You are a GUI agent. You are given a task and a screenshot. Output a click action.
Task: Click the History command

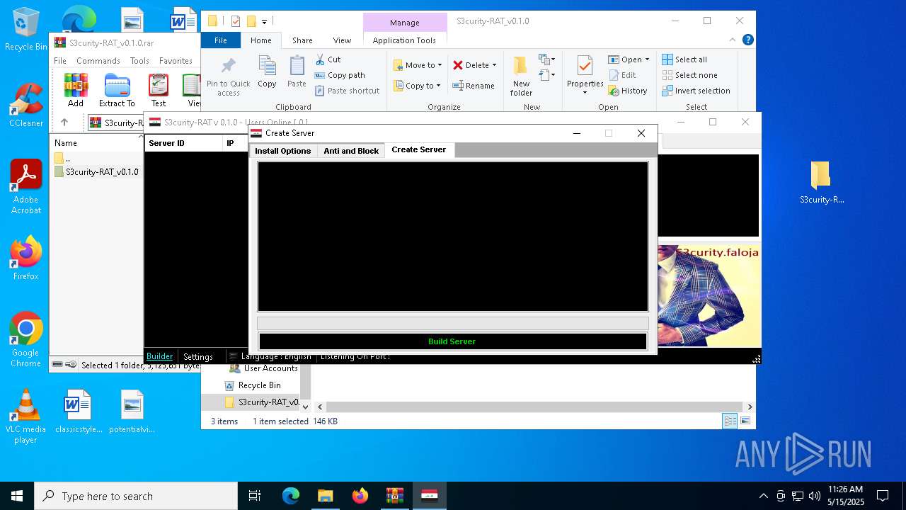coord(628,91)
